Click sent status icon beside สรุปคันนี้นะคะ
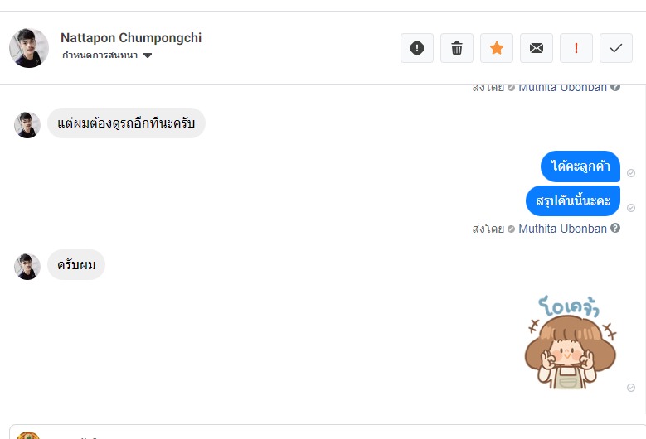Image resolution: width=646 pixels, height=439 pixels. (x=631, y=208)
